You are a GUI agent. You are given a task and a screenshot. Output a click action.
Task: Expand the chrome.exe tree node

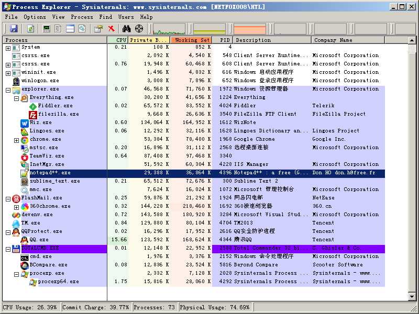coord(16,140)
